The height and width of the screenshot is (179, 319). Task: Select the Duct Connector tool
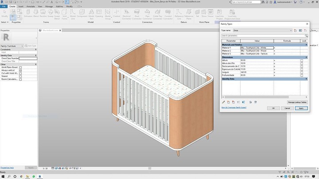coord(137,14)
